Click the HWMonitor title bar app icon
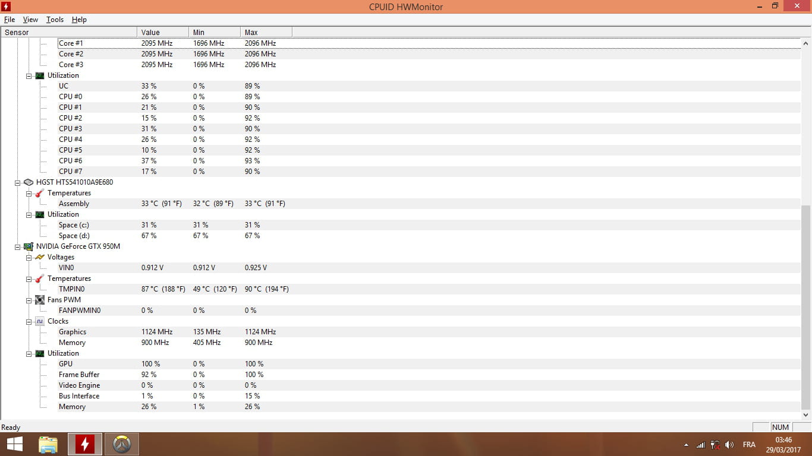 [x=7, y=7]
